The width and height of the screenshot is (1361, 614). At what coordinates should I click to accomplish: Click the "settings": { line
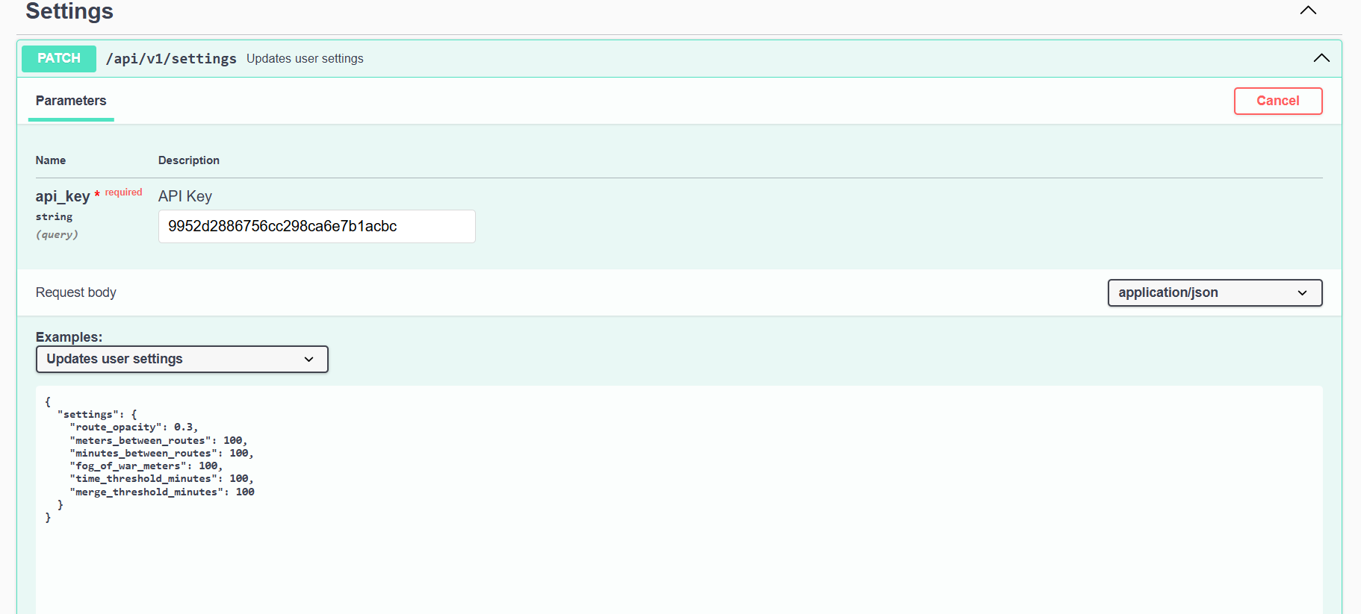click(x=97, y=415)
